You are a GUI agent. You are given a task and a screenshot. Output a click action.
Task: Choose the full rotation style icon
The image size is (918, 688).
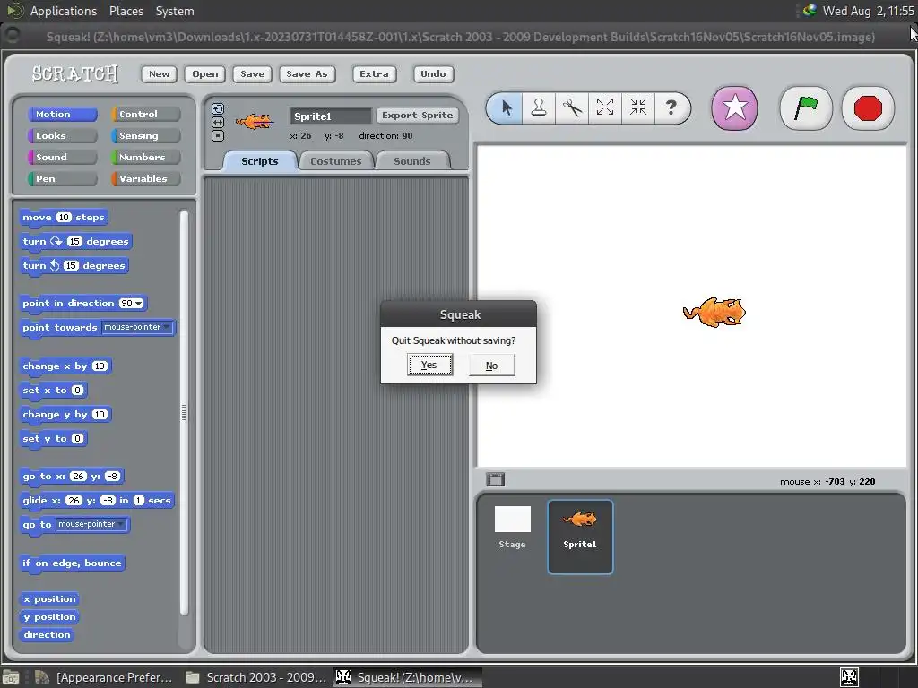(217, 108)
